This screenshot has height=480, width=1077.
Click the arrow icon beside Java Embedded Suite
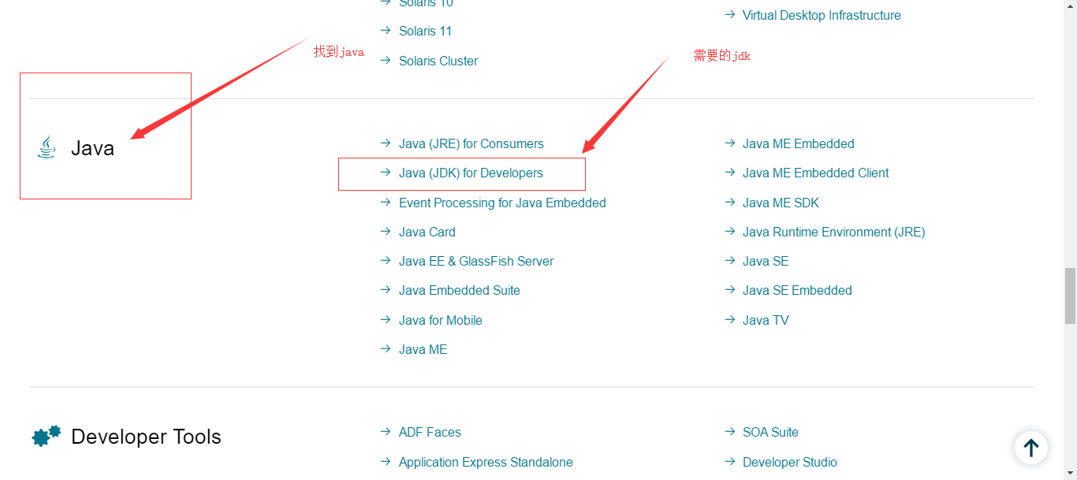(386, 290)
